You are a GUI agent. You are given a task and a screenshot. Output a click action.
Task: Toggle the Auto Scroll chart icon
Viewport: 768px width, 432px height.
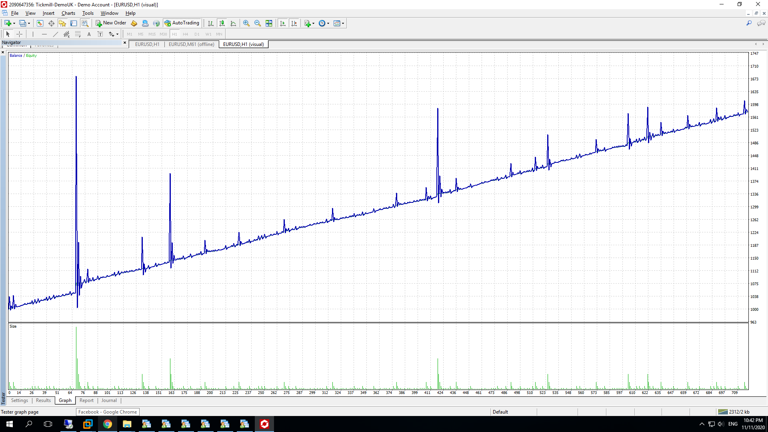pyautogui.click(x=283, y=23)
